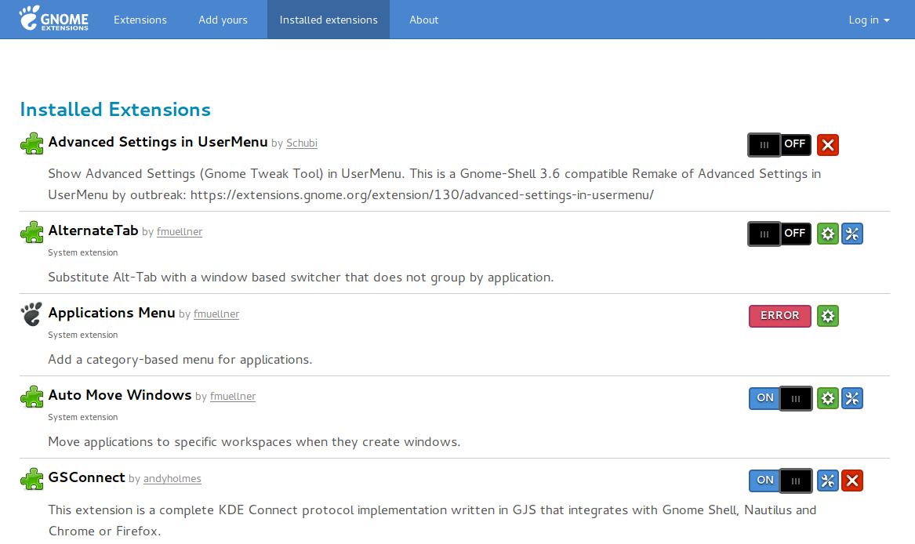Click GSConnect 'KDE Connect protocol implementation' description
This screenshot has height=544, width=915.
click(432, 520)
